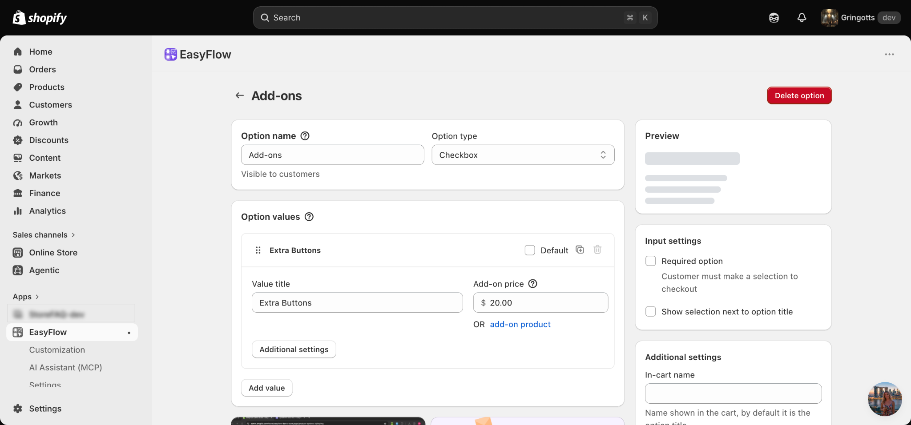Delete the Extra Buttons value with trash icon
This screenshot has width=911, height=425.
click(597, 250)
